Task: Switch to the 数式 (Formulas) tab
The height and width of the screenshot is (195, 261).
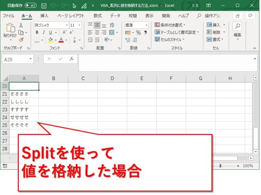Action: 98,16
